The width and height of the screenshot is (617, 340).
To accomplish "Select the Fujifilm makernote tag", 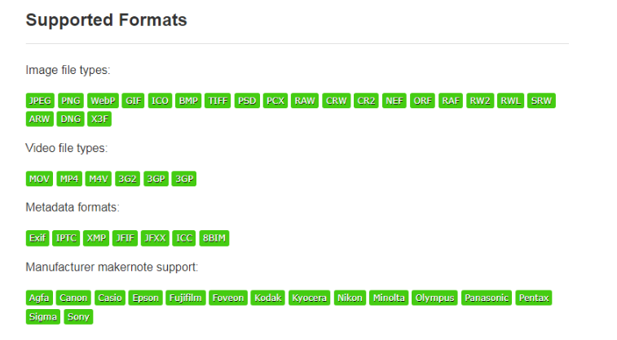I will tap(186, 298).
